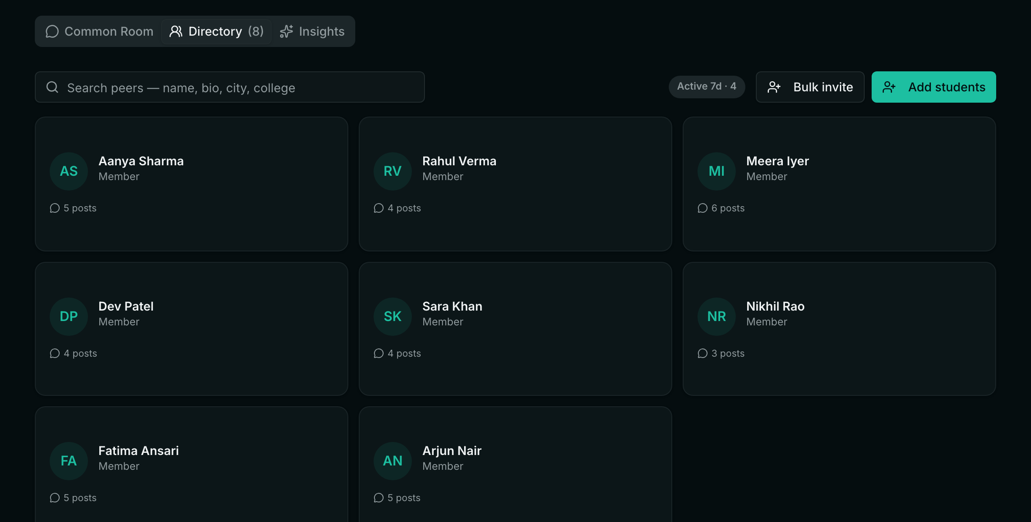The width and height of the screenshot is (1031, 522).
Task: Click "6 posts" on Meera Iyer's card
Action: click(728, 208)
